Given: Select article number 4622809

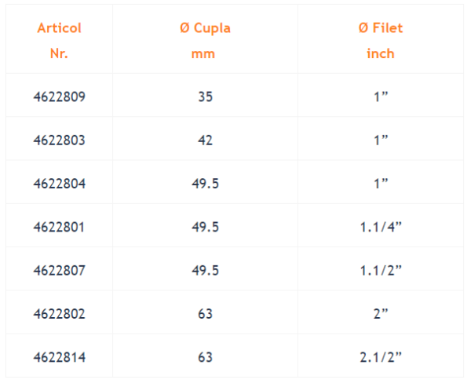Looking at the screenshot, I should pyautogui.click(x=59, y=97).
